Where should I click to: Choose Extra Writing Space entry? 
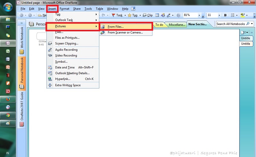[73, 85]
